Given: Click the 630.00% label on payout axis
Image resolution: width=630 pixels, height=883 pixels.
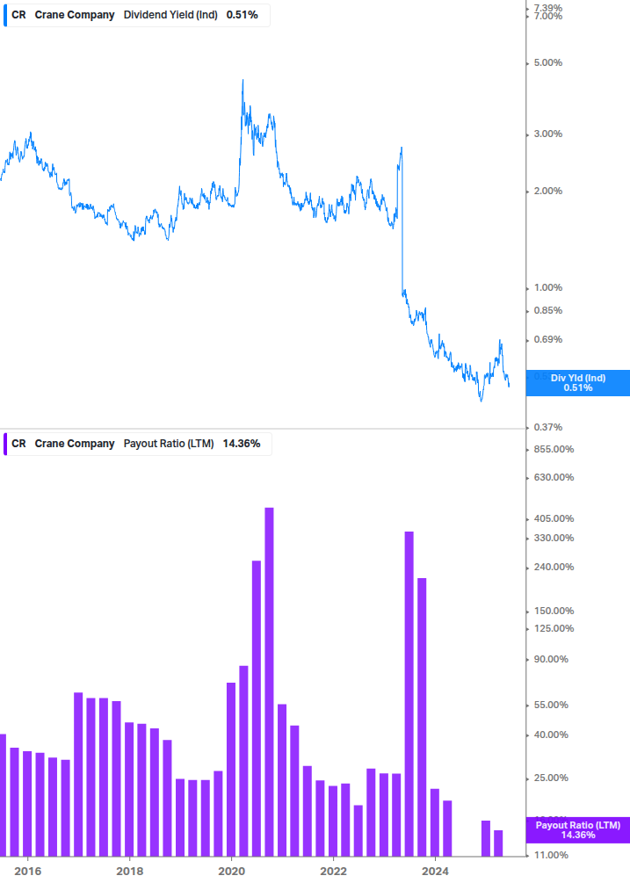Looking at the screenshot, I should 554,478.
